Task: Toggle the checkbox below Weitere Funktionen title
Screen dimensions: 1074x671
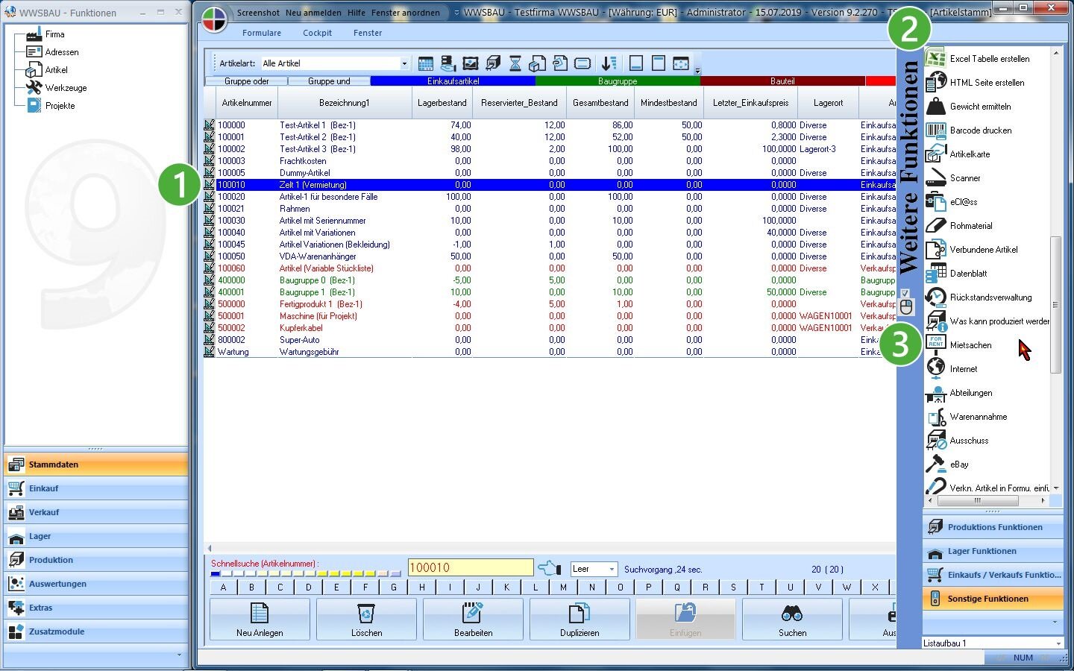Action: 905,293
